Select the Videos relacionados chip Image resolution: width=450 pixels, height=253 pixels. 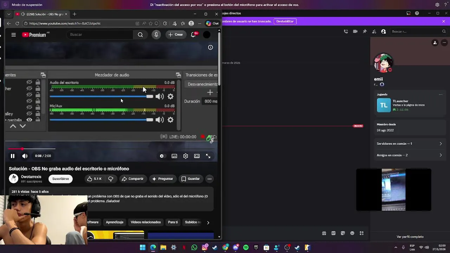[146, 222]
